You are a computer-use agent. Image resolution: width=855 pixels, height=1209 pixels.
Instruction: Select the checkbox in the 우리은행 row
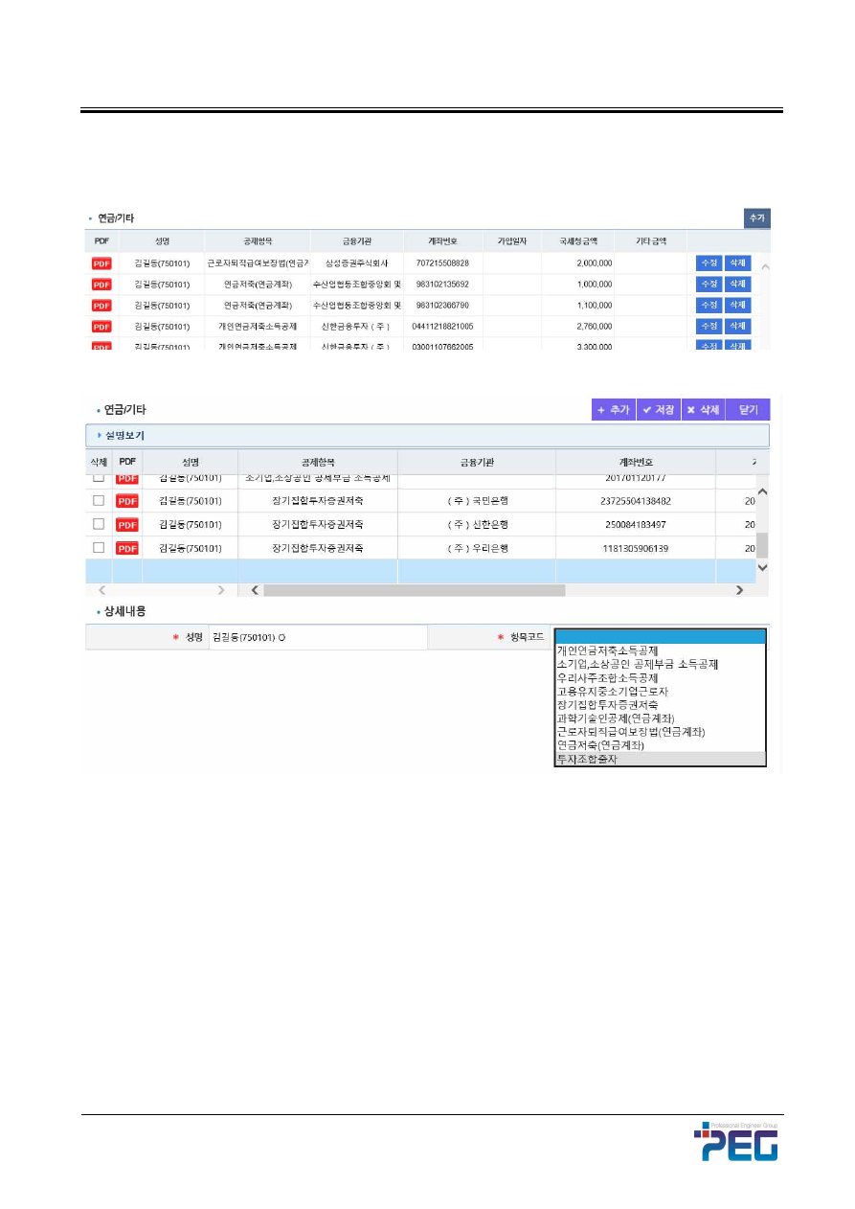click(x=98, y=548)
